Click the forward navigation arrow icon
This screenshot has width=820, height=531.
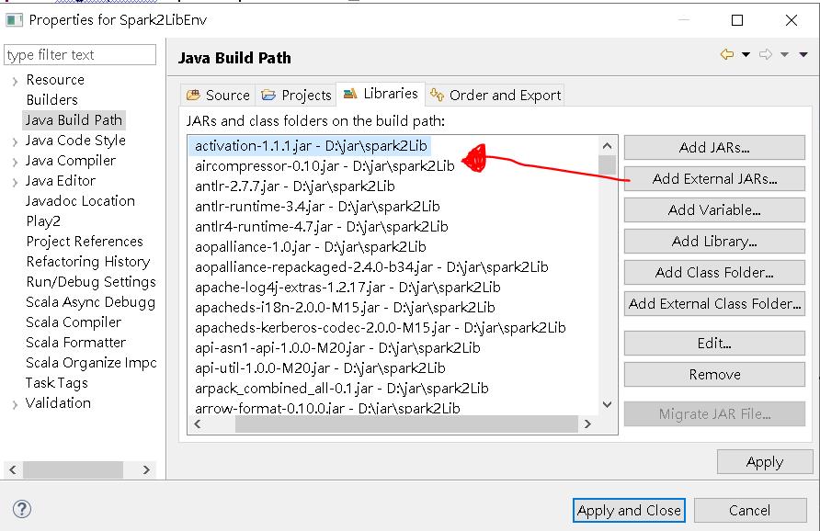pos(765,53)
